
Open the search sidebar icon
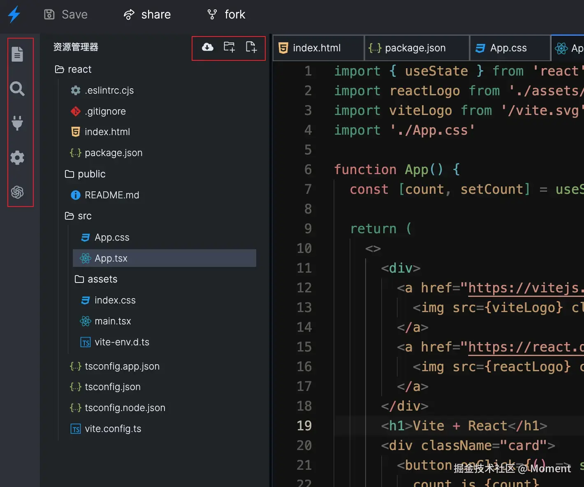tap(17, 88)
